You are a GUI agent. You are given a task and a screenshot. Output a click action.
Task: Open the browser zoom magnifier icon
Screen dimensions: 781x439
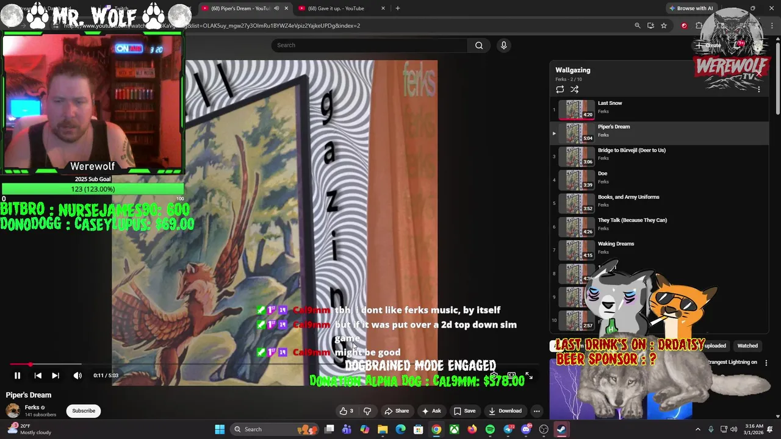[x=638, y=26]
